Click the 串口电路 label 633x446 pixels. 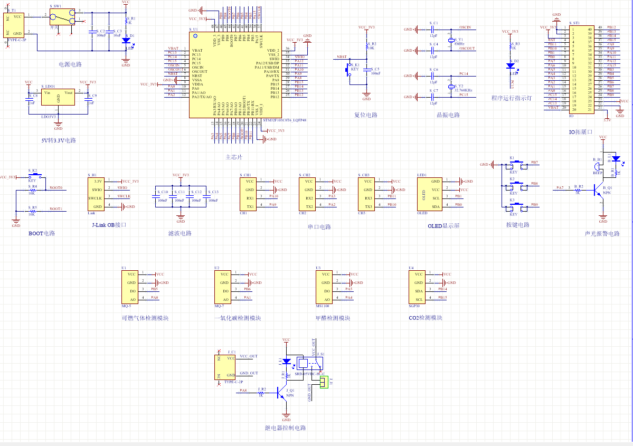click(x=319, y=227)
